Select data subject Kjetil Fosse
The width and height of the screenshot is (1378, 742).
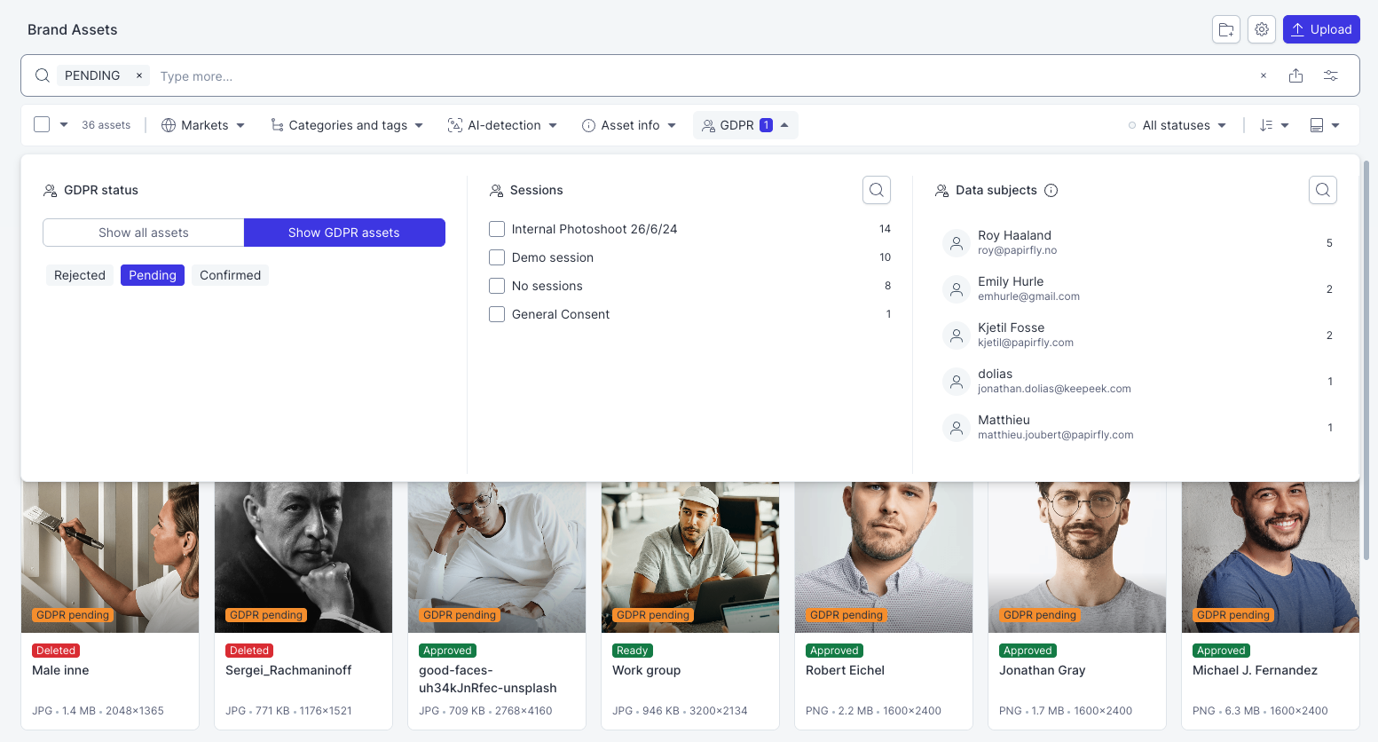(x=1138, y=335)
